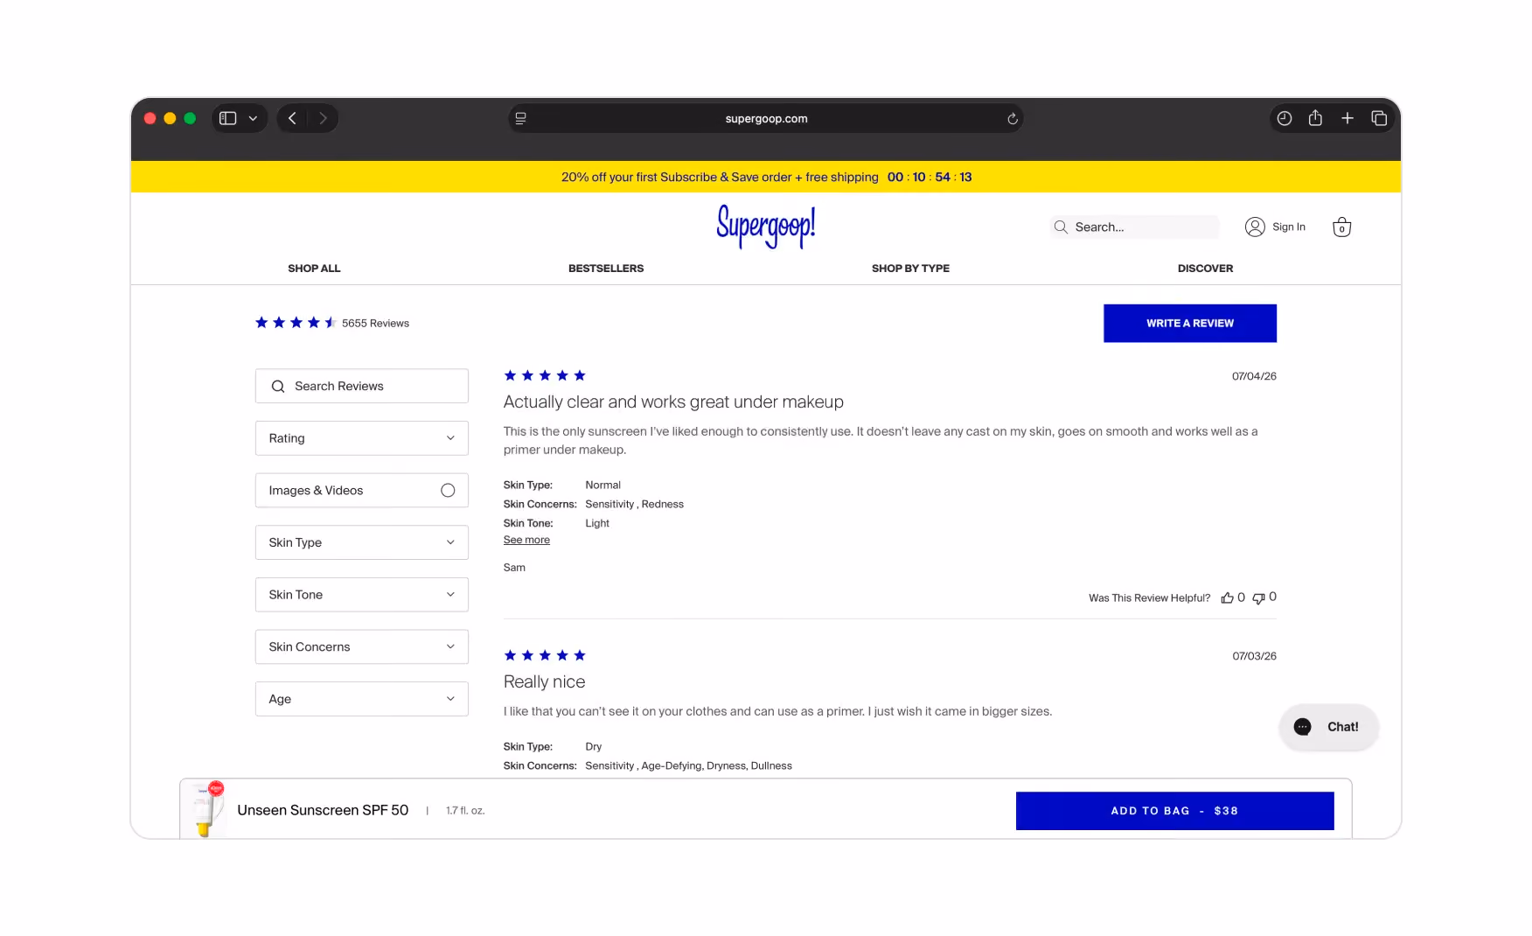Click the account profile icon

point(1255,227)
